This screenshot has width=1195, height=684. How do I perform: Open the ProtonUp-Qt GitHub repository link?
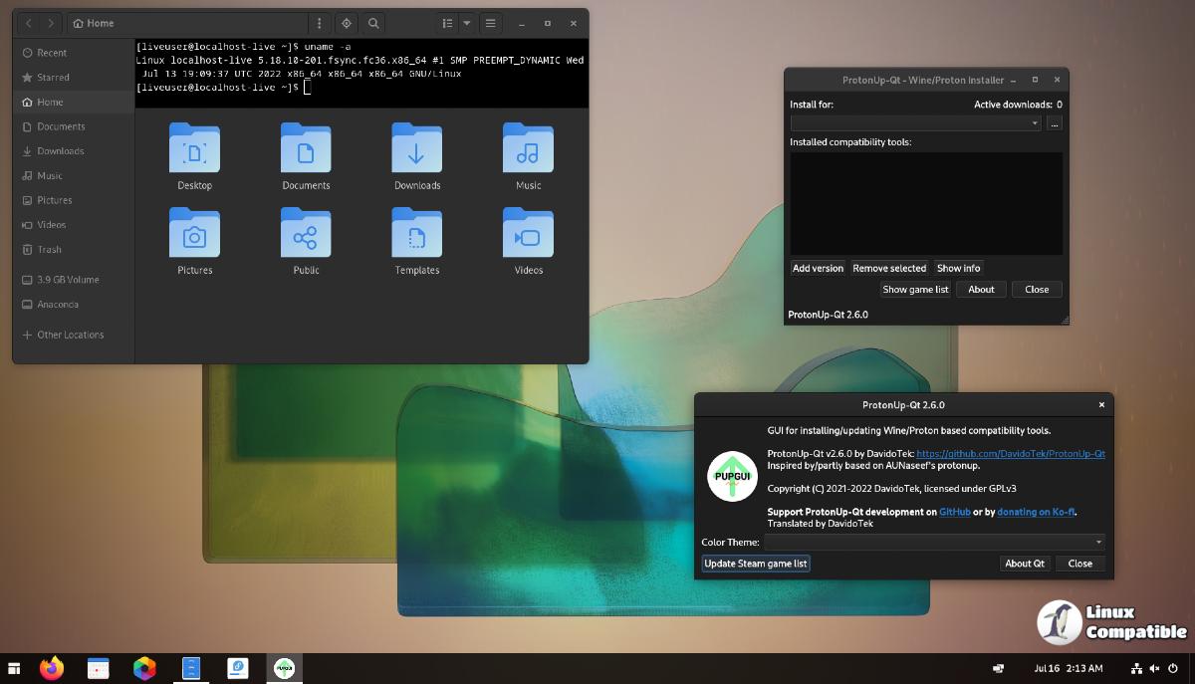pyautogui.click(x=1010, y=454)
